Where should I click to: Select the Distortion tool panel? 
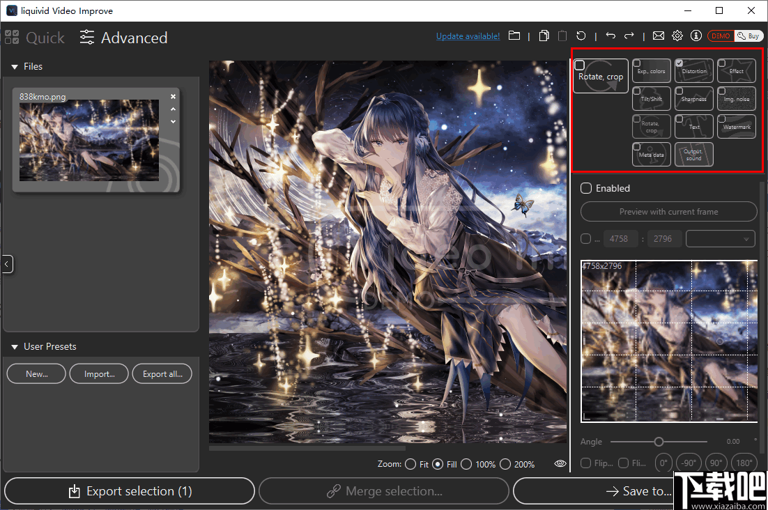tap(693, 70)
